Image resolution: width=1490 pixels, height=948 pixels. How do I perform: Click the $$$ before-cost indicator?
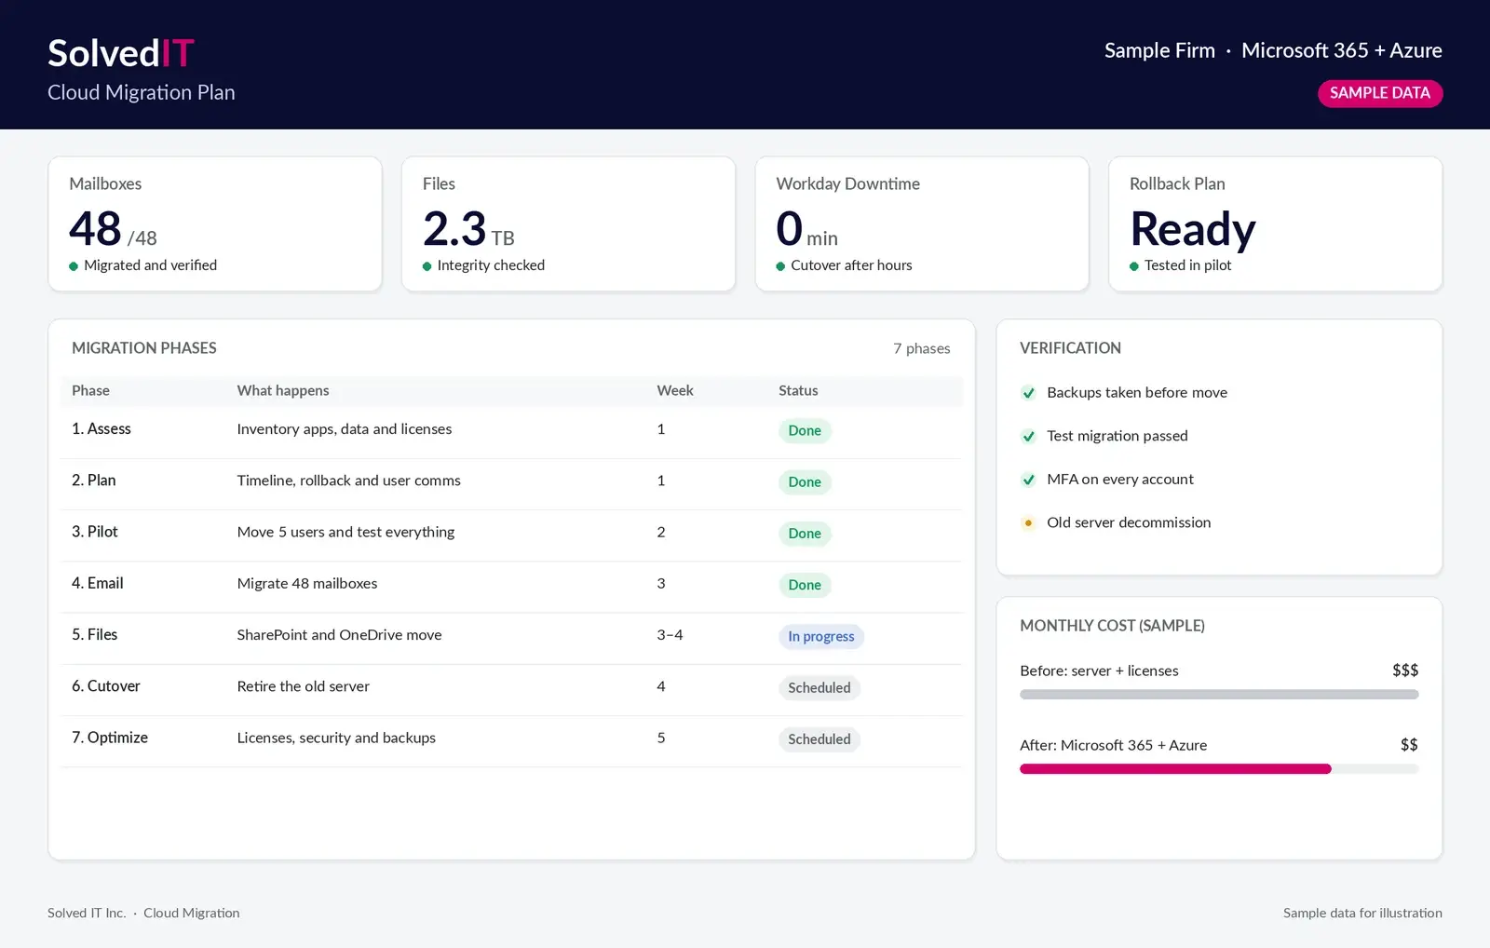[1405, 670]
